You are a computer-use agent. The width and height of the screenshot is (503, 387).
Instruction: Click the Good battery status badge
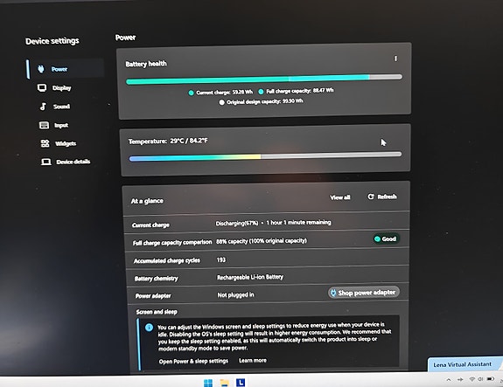click(386, 239)
